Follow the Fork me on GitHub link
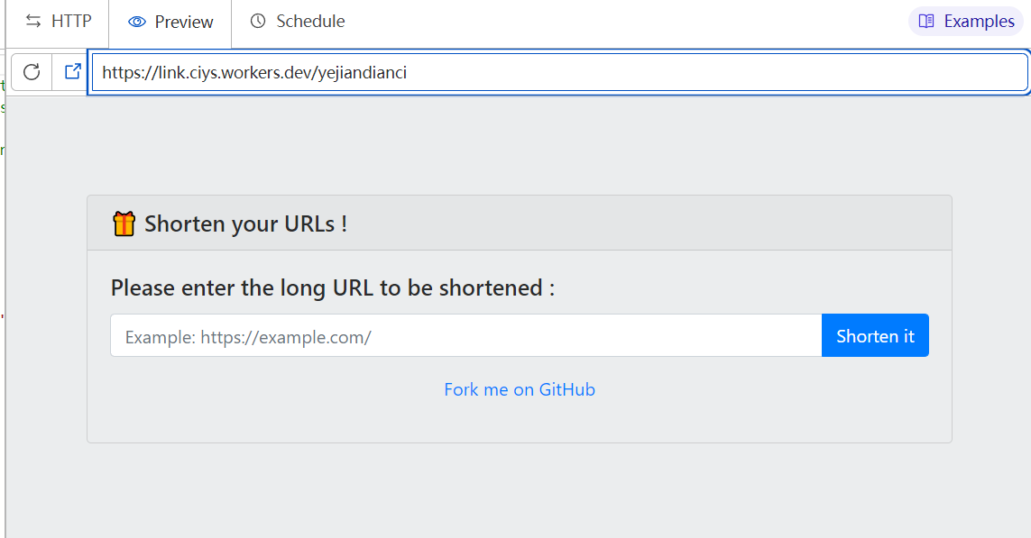Screen dimensions: 1031x538 (x=520, y=389)
